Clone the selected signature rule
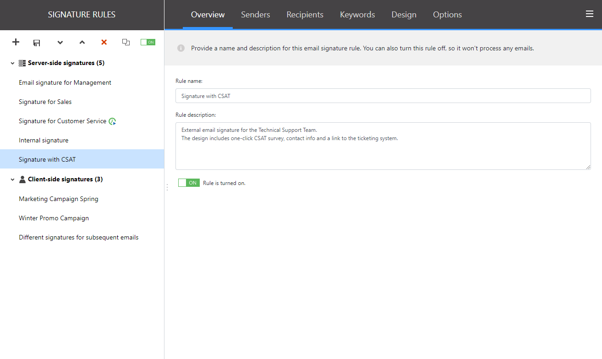This screenshot has height=359, width=602. [x=126, y=42]
